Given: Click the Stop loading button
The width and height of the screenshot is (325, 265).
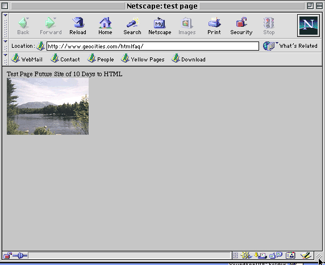Looking at the screenshot, I should pyautogui.click(x=269, y=26).
